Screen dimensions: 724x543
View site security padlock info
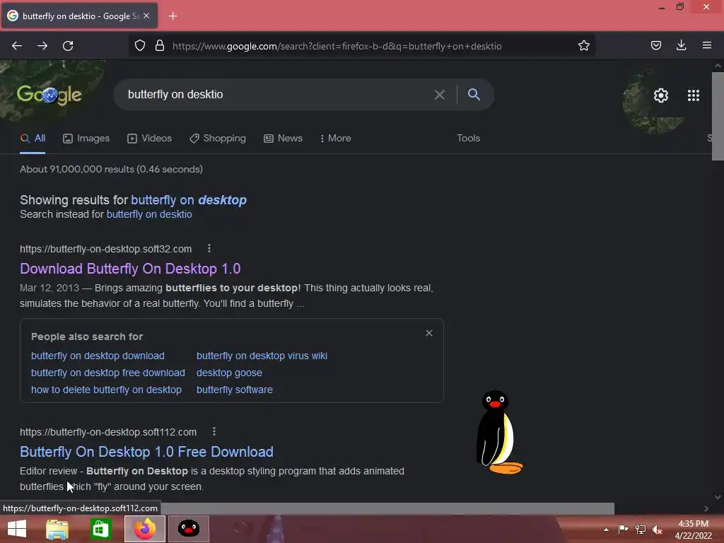160,46
